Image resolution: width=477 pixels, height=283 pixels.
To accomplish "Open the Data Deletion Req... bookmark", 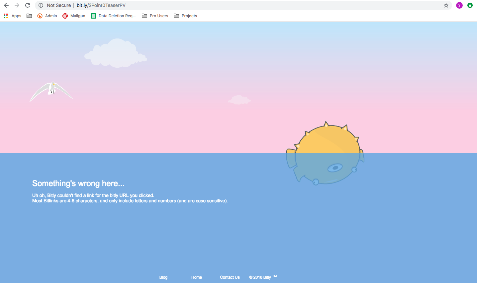I will tap(113, 16).
